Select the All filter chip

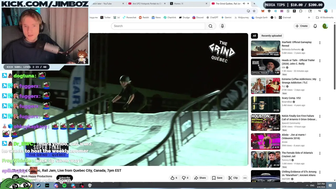tap(254, 36)
